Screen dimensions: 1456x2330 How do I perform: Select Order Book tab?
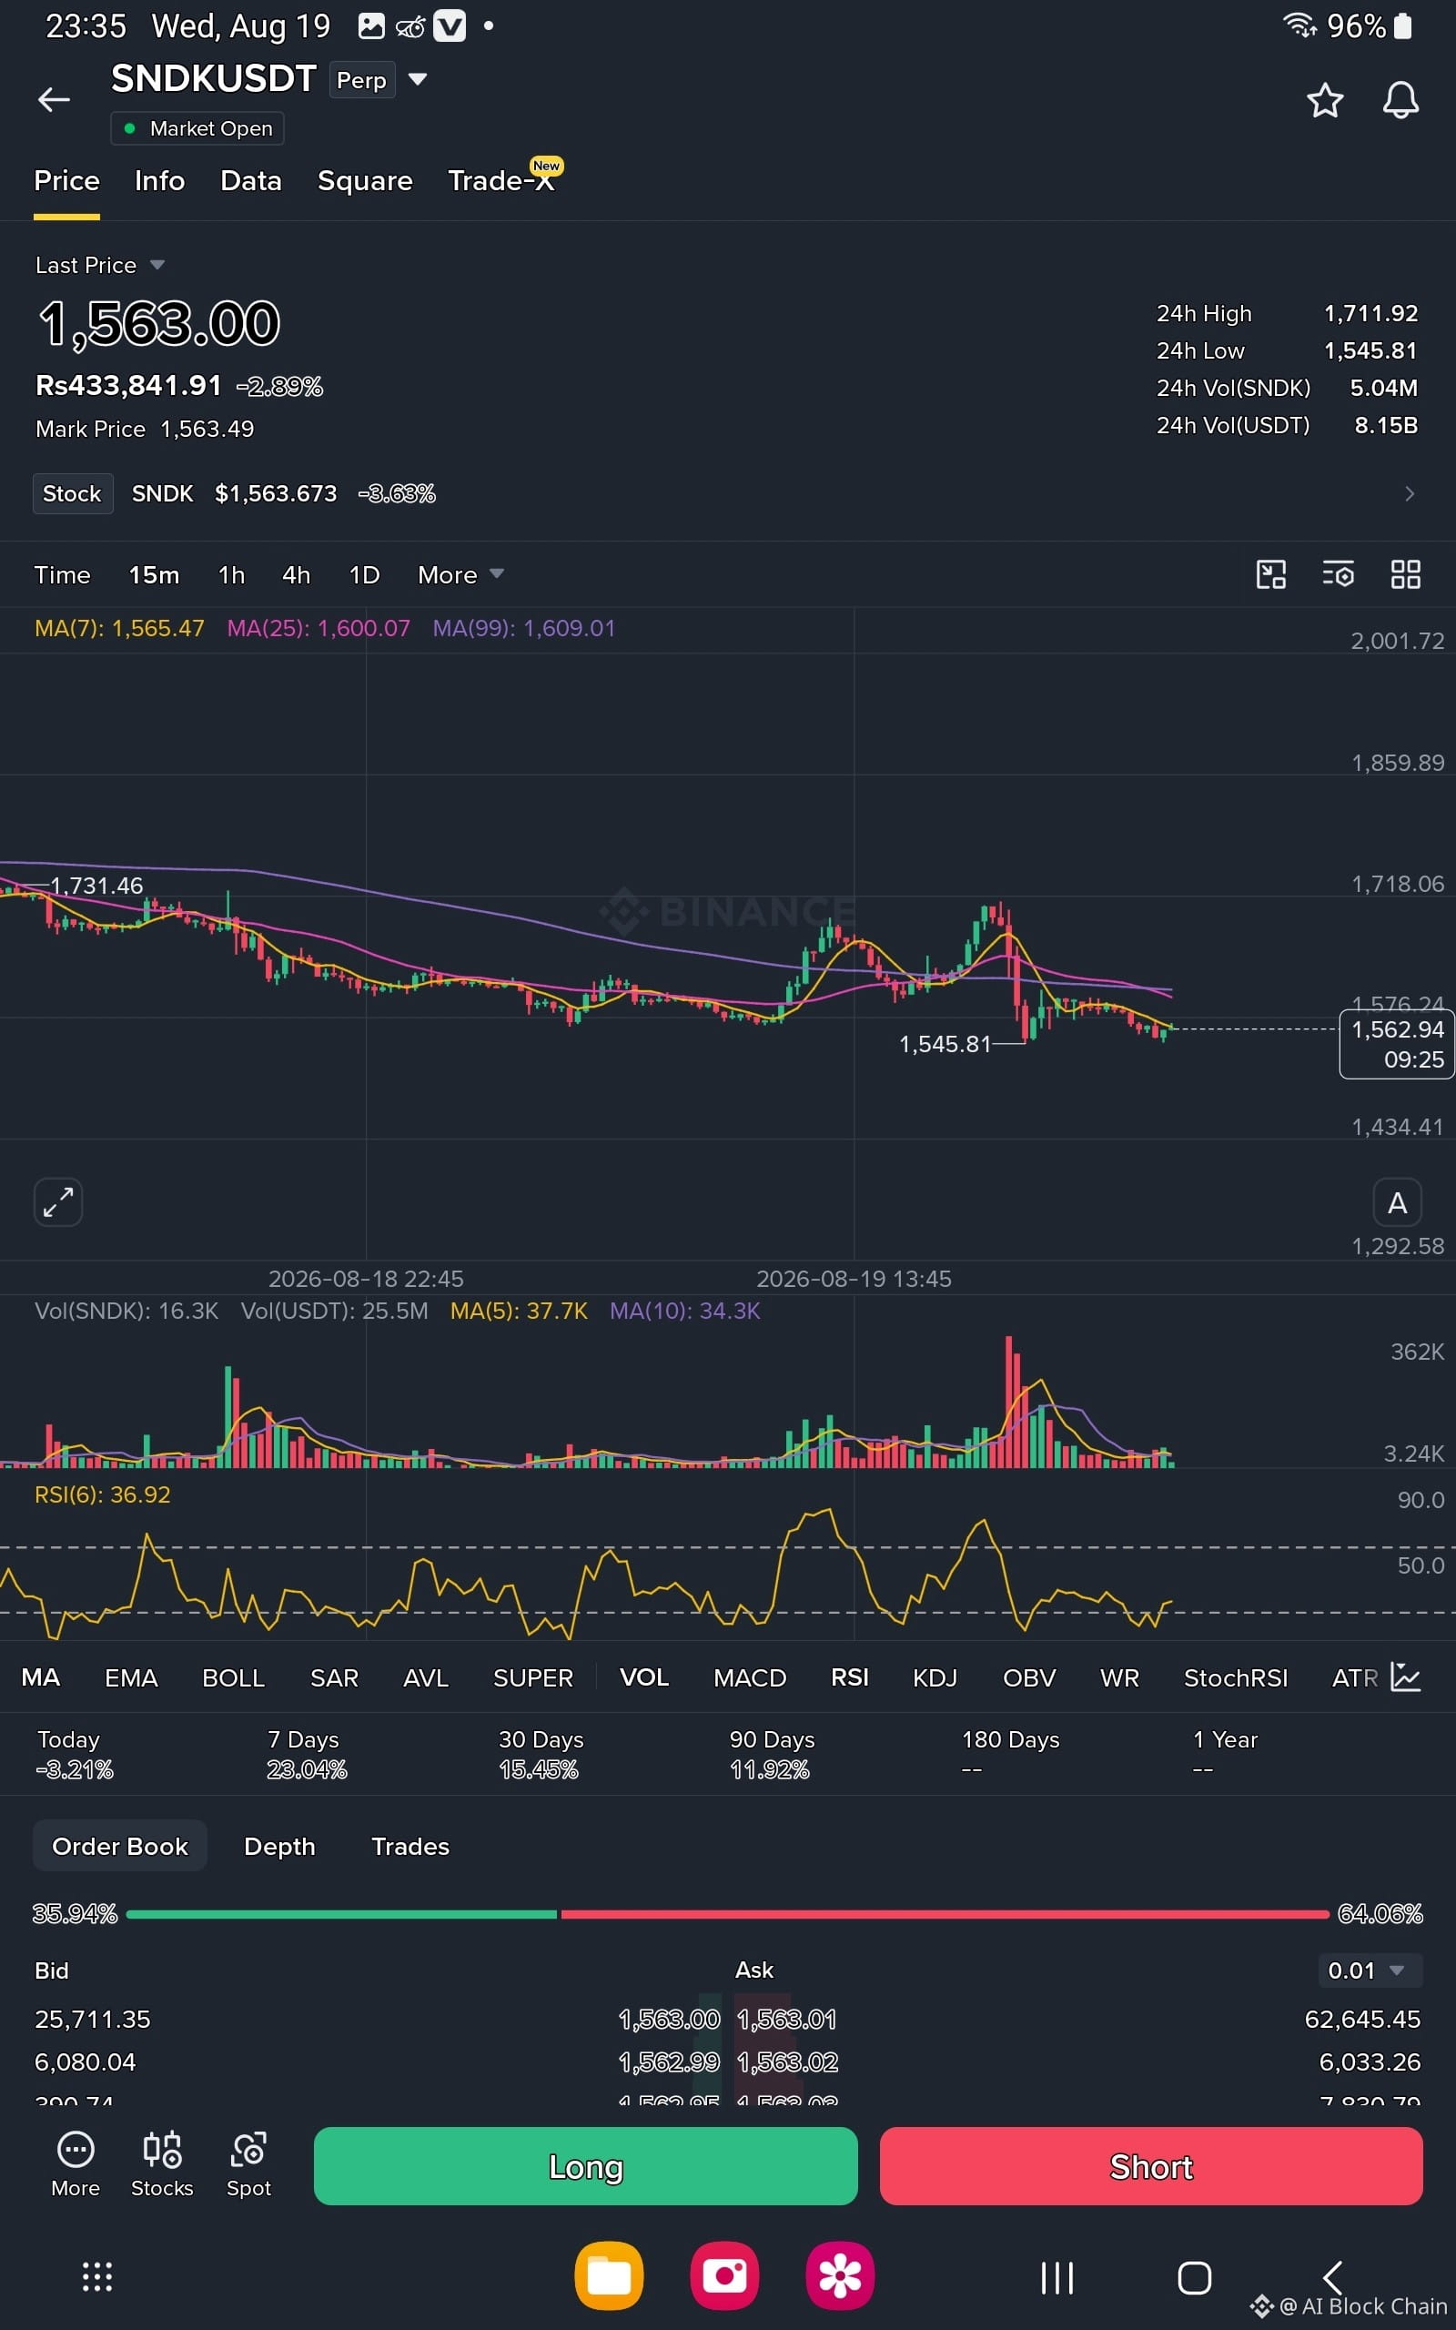(119, 1846)
